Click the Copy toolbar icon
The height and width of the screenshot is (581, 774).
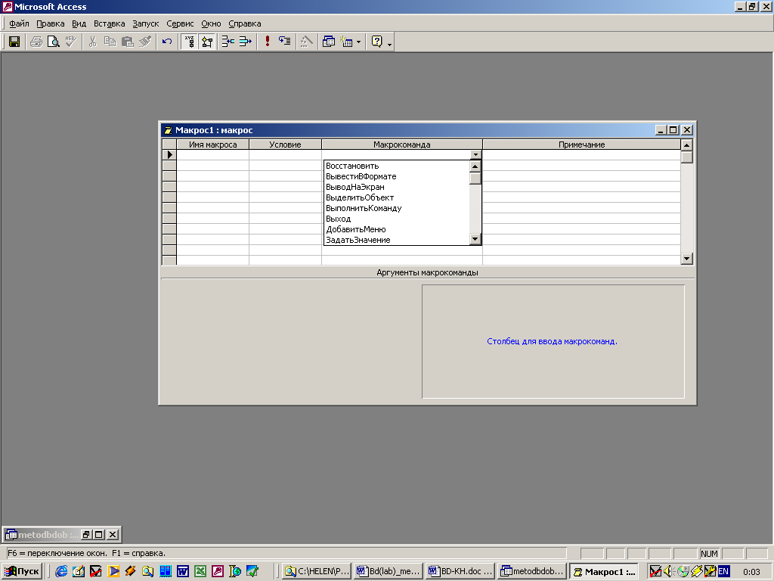click(x=110, y=42)
